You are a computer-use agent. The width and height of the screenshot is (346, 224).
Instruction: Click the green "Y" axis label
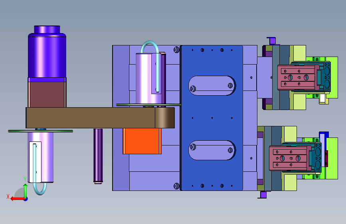(x=25, y=179)
